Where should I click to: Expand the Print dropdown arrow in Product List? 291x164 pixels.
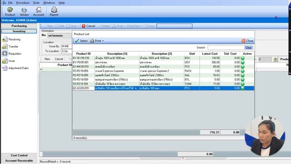click(x=103, y=41)
